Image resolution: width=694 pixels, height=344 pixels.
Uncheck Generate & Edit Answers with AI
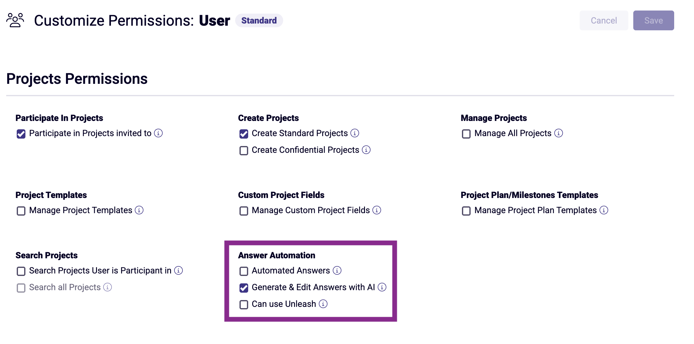point(244,288)
